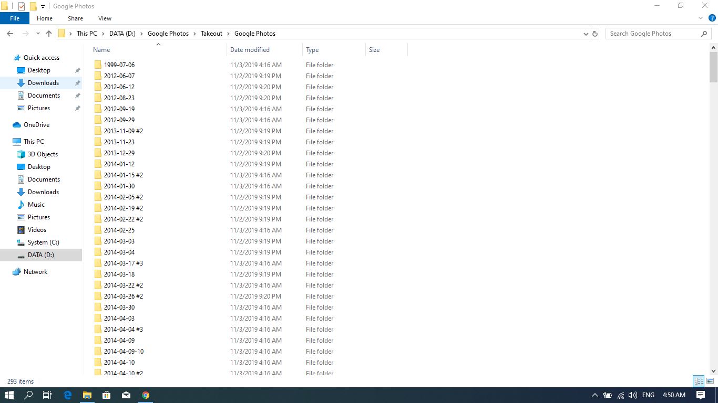Select Network in navigation pane
718x403 pixels.
point(35,272)
